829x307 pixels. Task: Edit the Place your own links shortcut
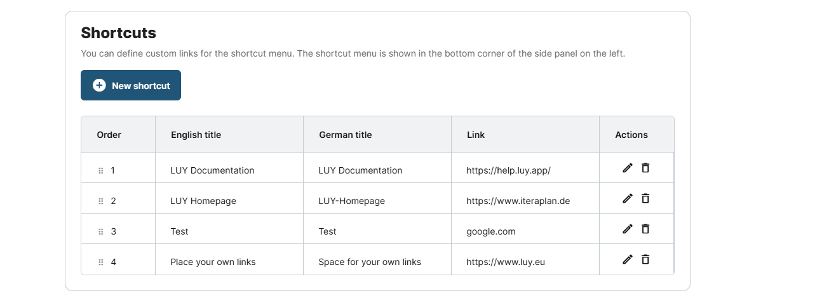(628, 259)
